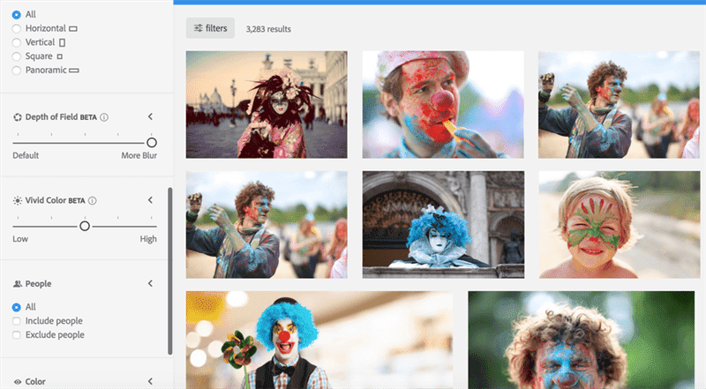706x389 pixels.
Task: Select the All orientation radio button
Action: tap(17, 15)
